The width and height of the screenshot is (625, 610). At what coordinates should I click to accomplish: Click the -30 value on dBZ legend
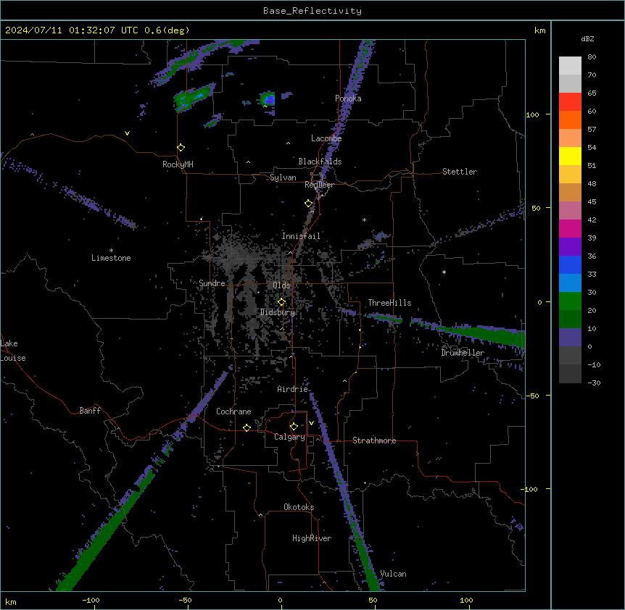coord(594,383)
